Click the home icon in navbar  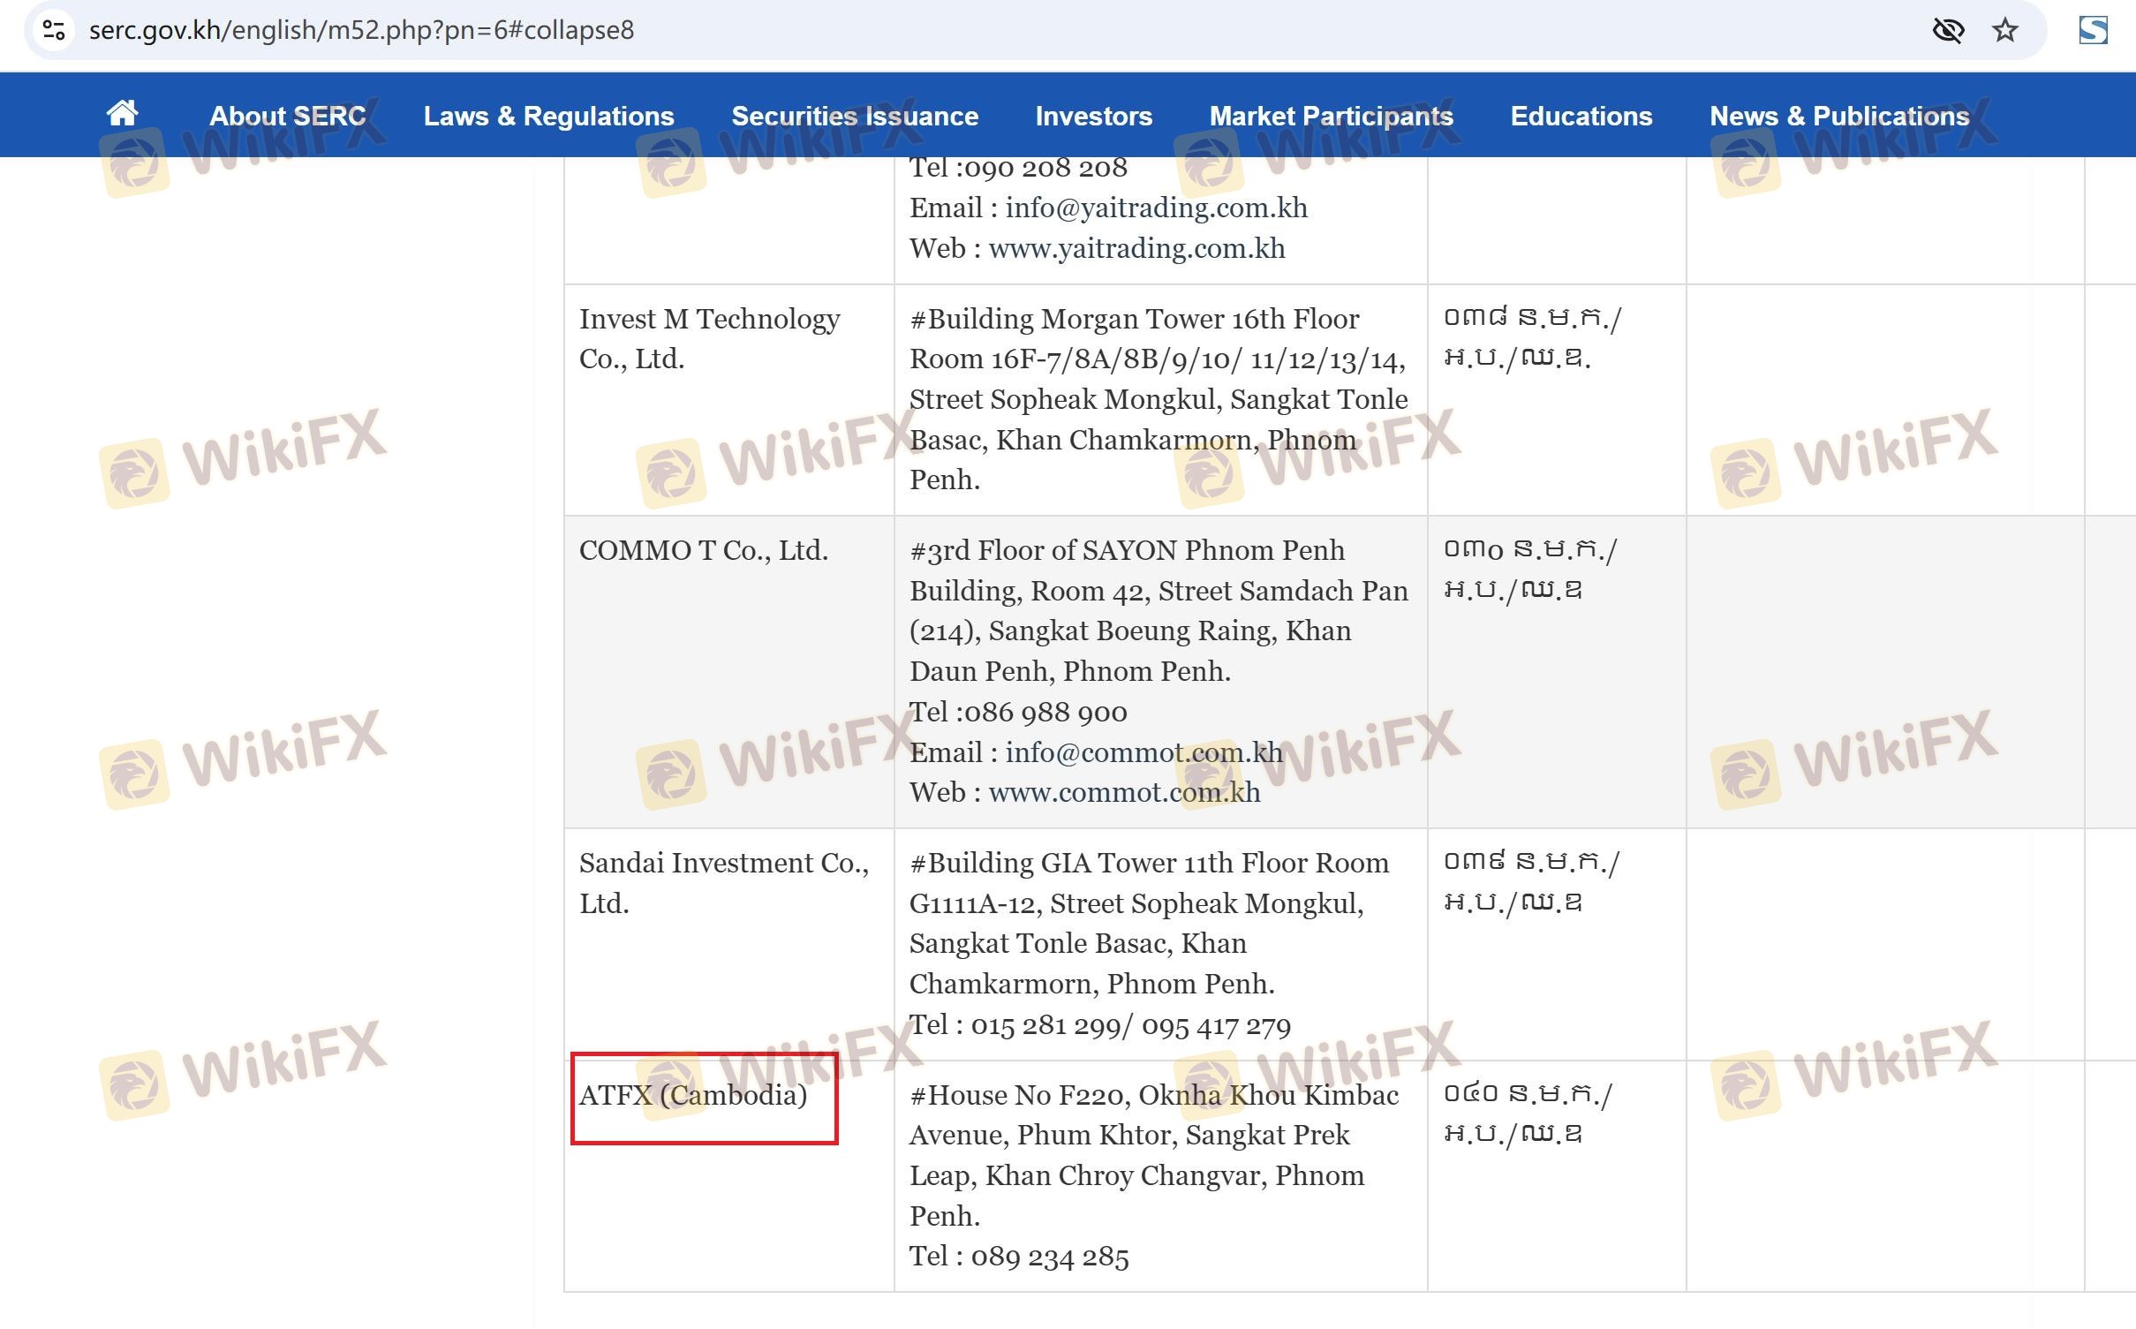pyautogui.click(x=122, y=114)
